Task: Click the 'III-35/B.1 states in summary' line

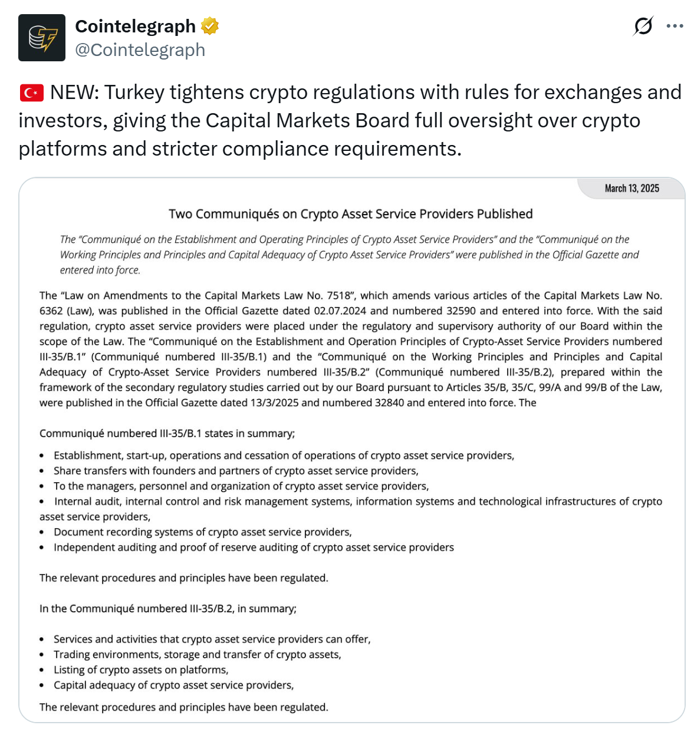Action: click(167, 433)
